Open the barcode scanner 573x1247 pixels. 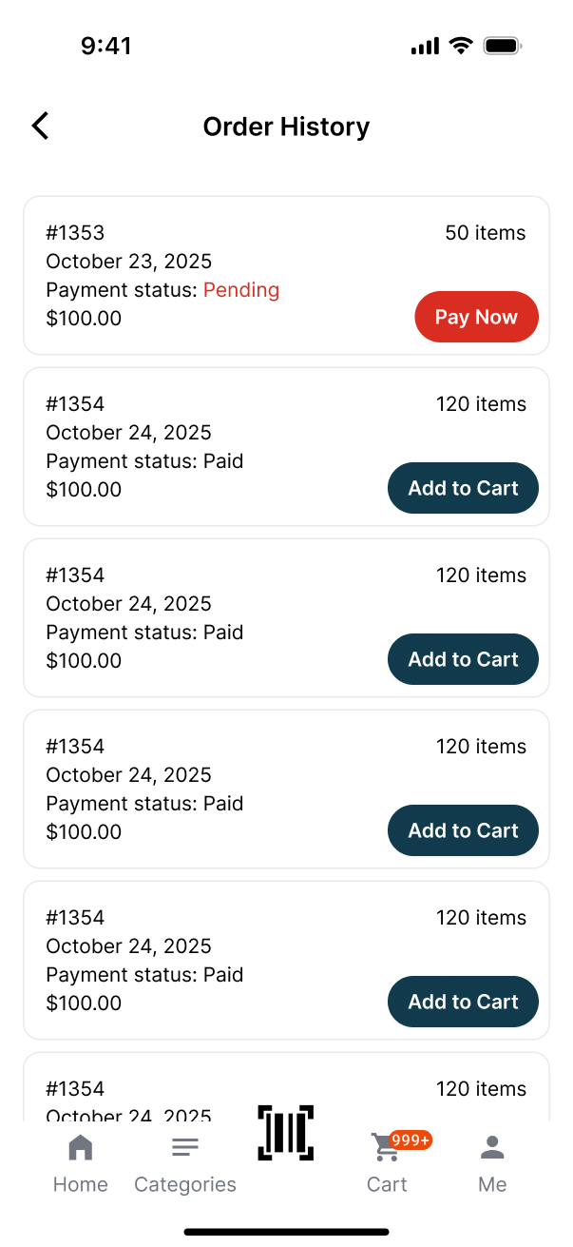coord(285,1132)
